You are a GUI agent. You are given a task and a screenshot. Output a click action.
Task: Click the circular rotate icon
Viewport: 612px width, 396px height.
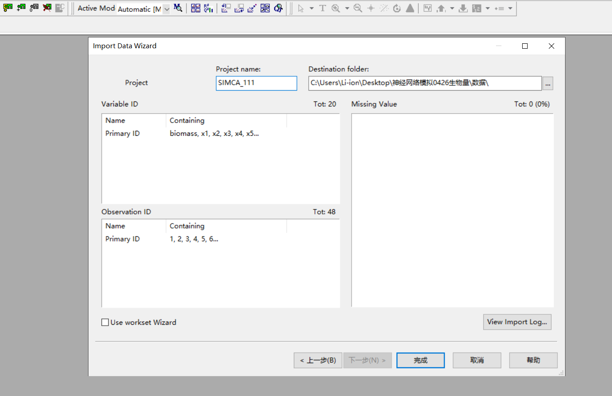pyautogui.click(x=397, y=9)
